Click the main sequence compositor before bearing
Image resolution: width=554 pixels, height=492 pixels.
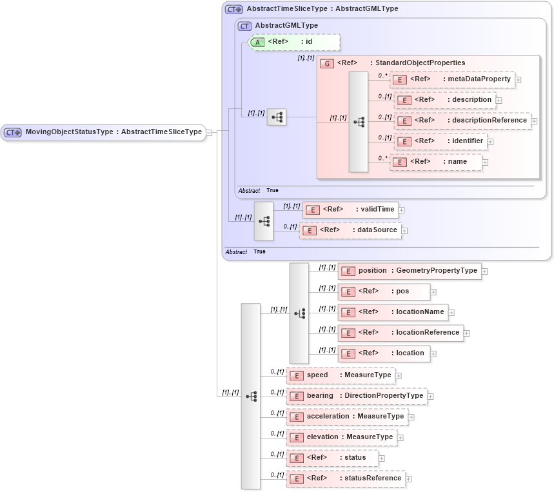(x=251, y=397)
